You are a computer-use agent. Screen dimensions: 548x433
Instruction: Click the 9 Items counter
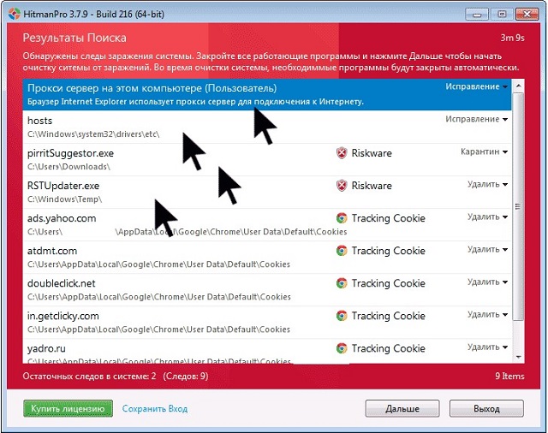pos(509,376)
